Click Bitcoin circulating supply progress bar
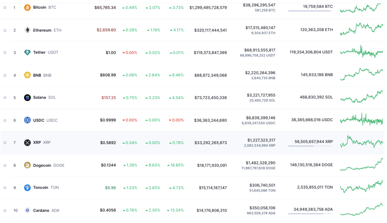The image size is (387, 223). pos(311,11)
